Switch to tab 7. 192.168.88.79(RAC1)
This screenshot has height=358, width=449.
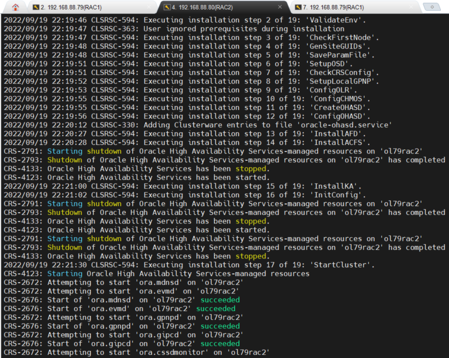(x=355, y=7)
